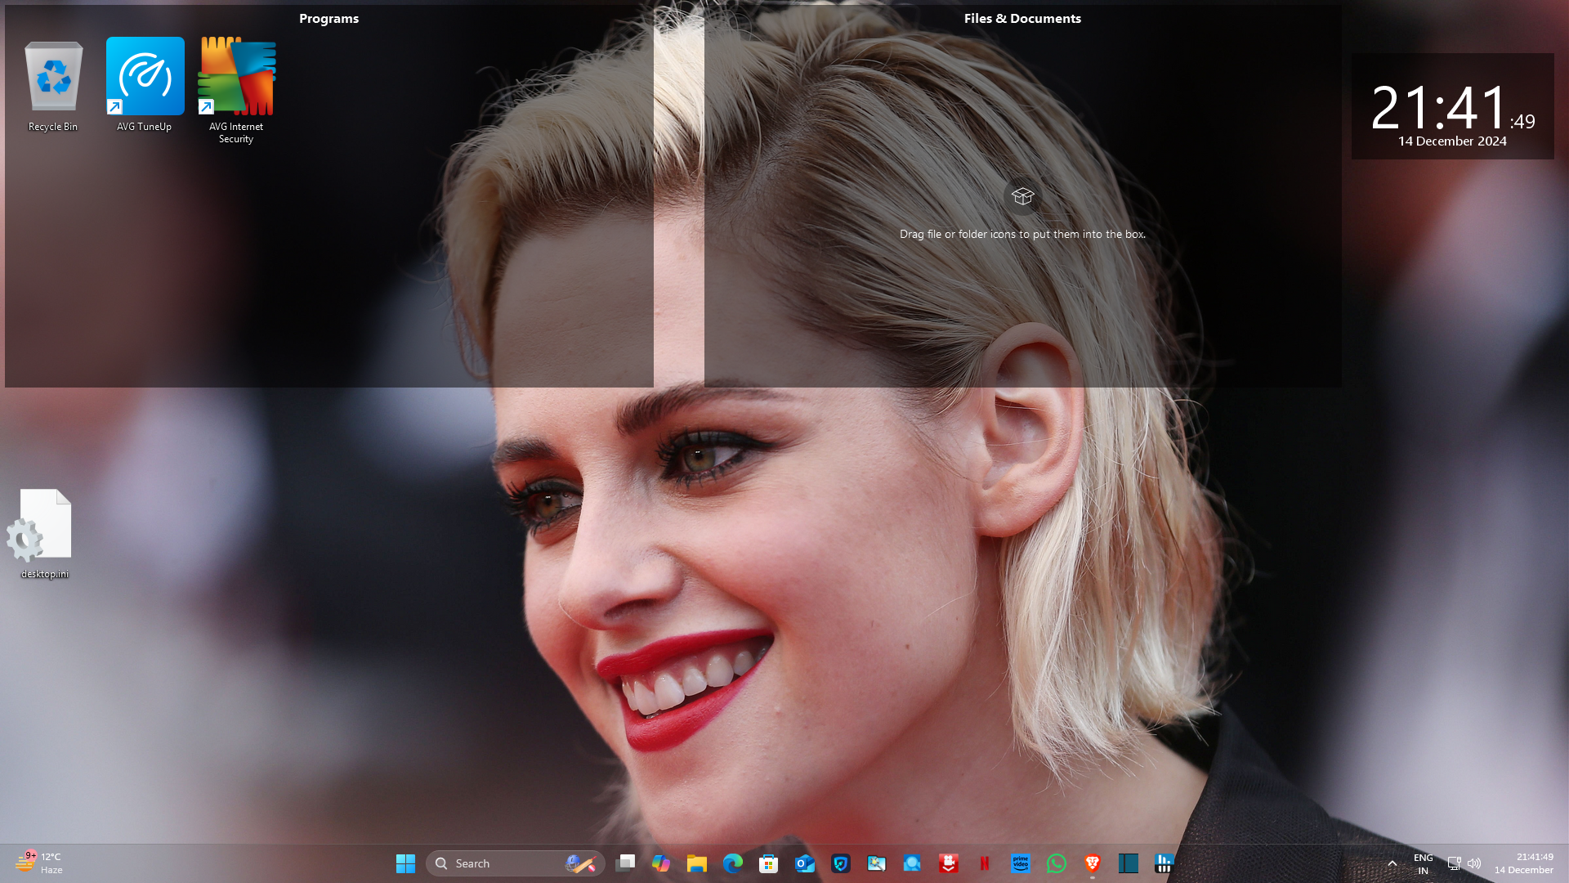Screen dimensions: 1569x883
Task: Launch Prime Video from the taskbar
Action: click(x=1021, y=863)
